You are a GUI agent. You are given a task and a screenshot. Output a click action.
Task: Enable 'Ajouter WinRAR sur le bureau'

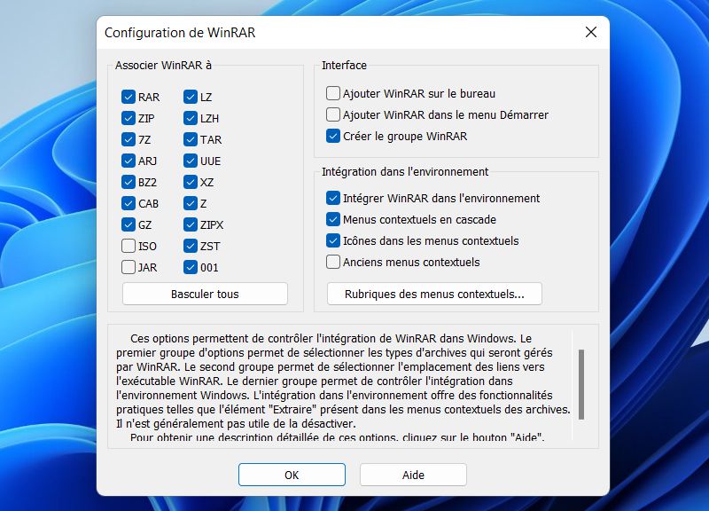[x=332, y=93]
